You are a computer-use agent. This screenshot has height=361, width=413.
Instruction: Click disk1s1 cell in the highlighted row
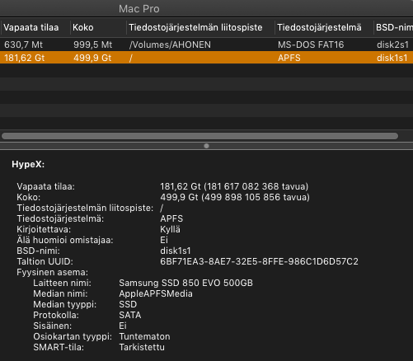392,58
